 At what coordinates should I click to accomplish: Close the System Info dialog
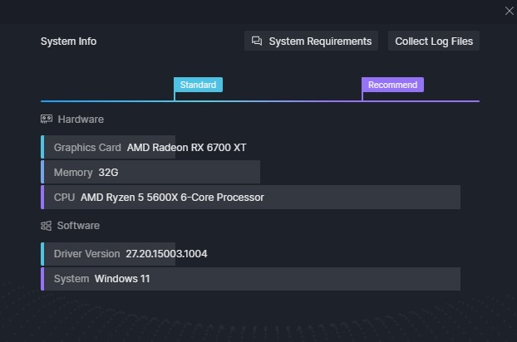(509, 11)
